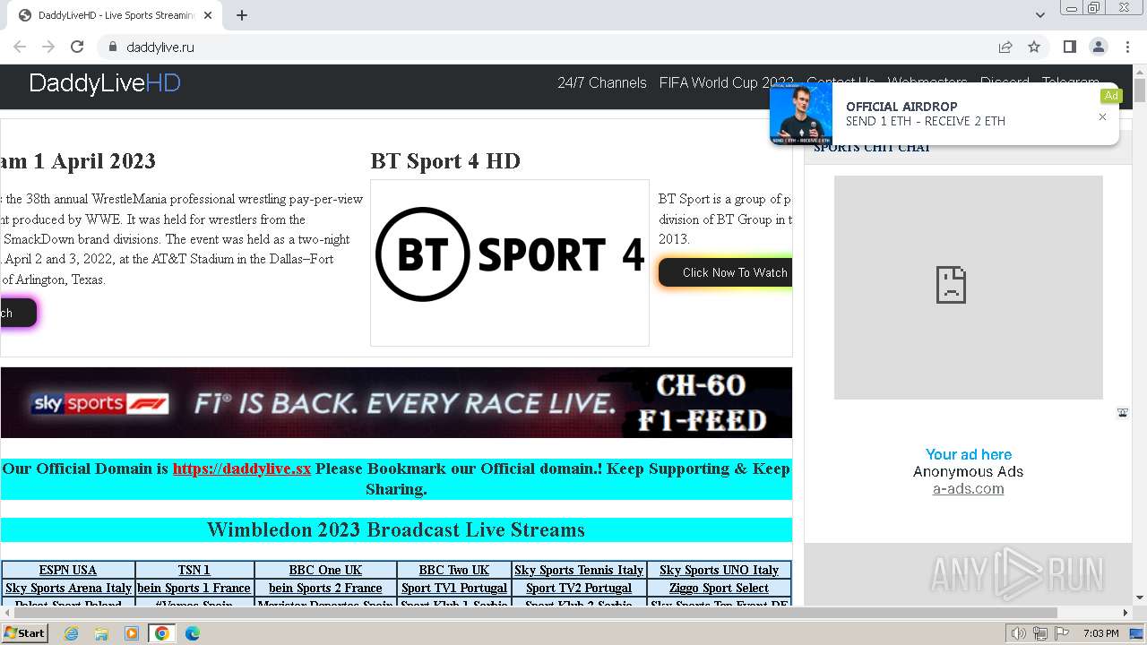Viewport: 1147px width, 645px height.
Task: Click the broken ad placeholder icon
Action: 951,285
